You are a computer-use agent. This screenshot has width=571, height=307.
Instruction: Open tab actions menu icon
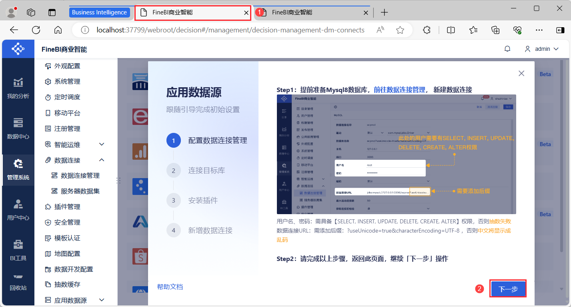[52, 12]
